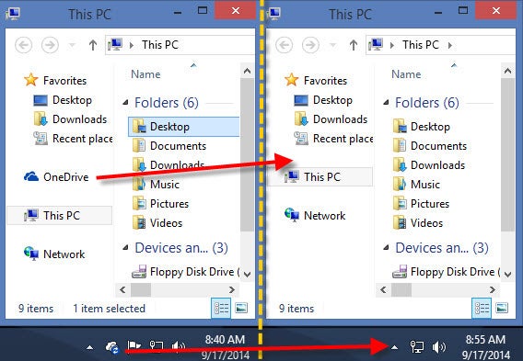Click volume speaker icon in right taskbar
This screenshot has height=361, width=523.
[438, 347]
